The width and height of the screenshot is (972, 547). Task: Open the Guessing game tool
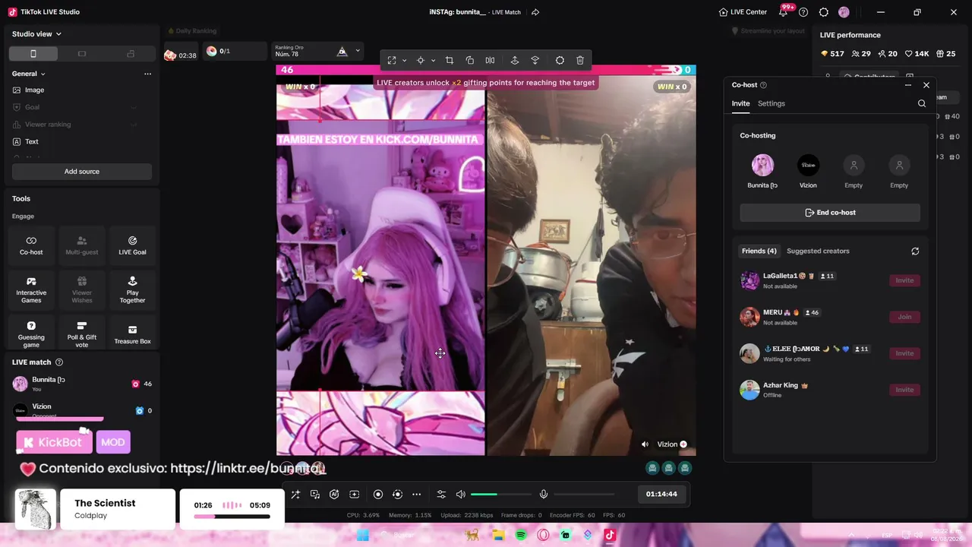(31, 333)
